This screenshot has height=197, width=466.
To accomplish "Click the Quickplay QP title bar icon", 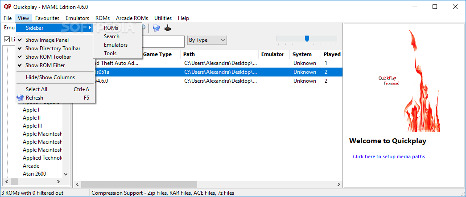I will 8,7.
